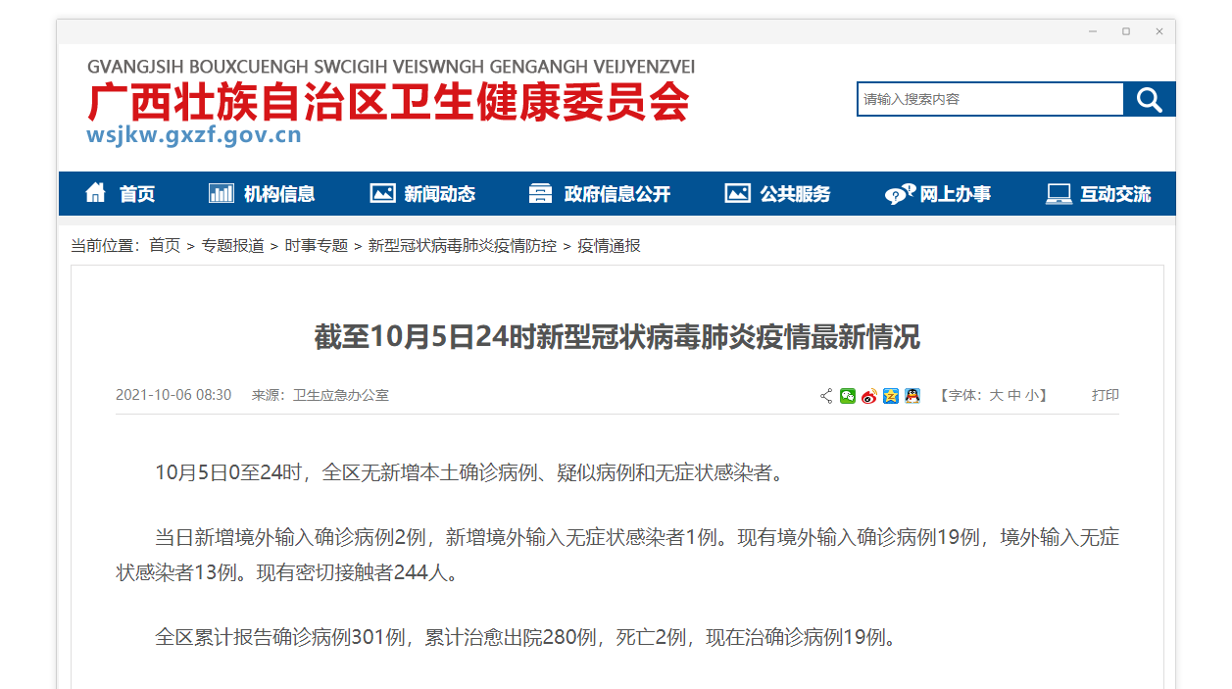This screenshot has width=1232, height=689.
Task: Share to QZone star icon
Action: click(891, 396)
